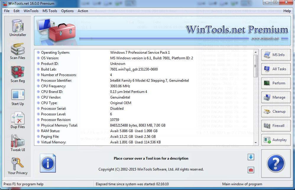Click the Windows 7 Professional Service Pack 1 value
This screenshot has width=295, height=190.
coord(140,53)
